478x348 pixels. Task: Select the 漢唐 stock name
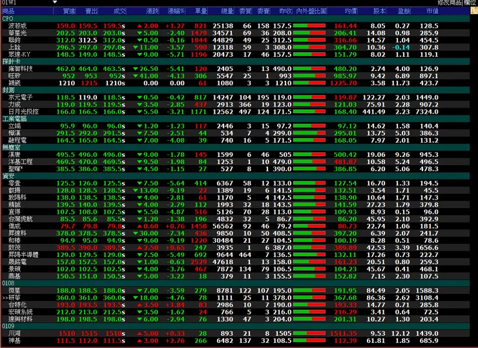tap(15, 155)
